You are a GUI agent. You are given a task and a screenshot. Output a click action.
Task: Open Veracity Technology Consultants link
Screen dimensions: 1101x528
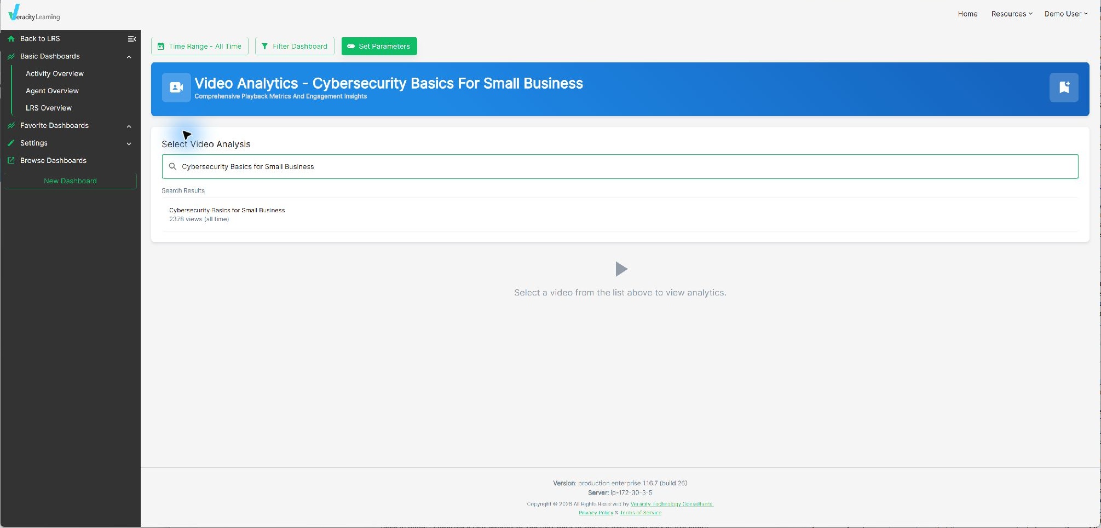(672, 504)
